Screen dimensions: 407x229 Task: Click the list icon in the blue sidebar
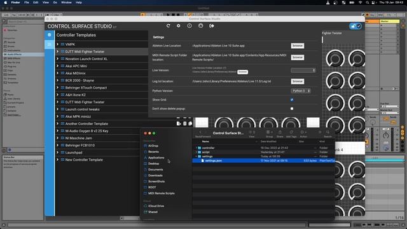50,45
